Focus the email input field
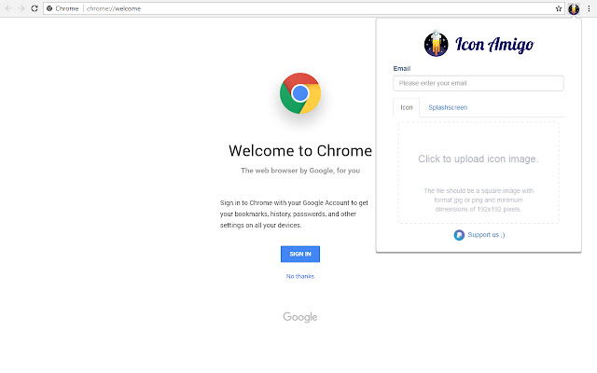The image size is (597, 373). point(479,83)
